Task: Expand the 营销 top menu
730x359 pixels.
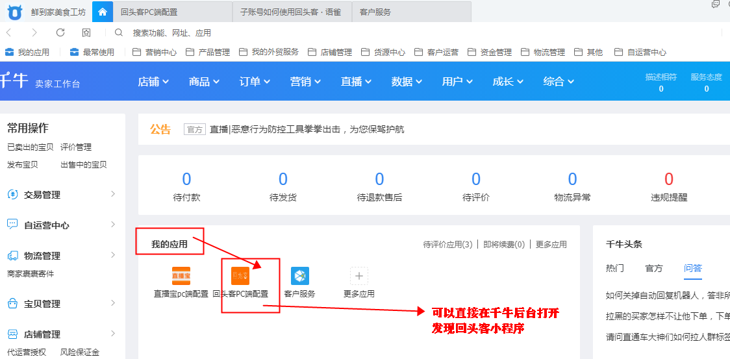Action: [x=305, y=82]
